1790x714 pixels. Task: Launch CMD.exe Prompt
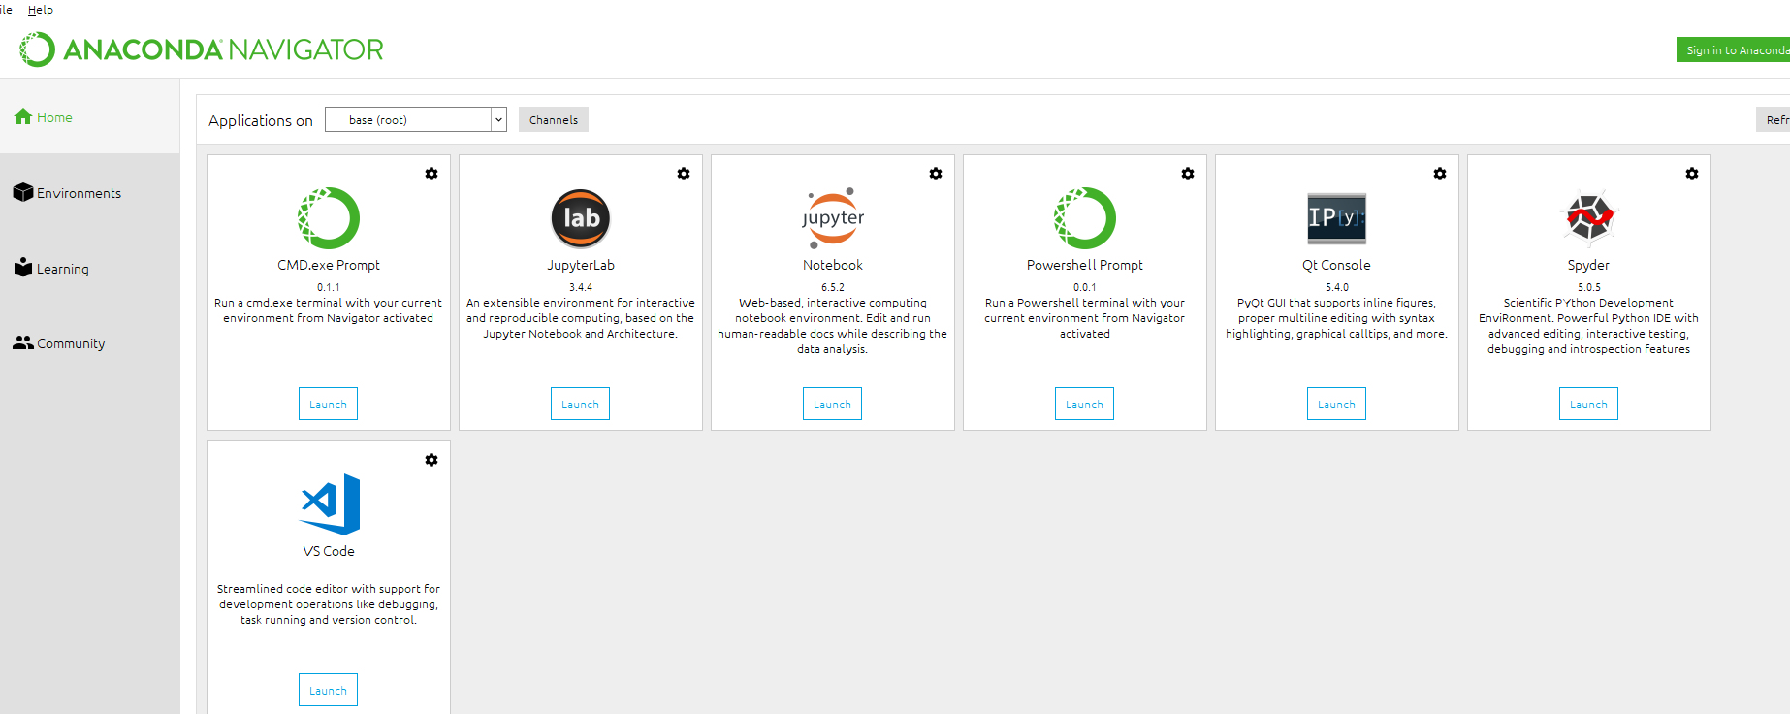pos(328,404)
